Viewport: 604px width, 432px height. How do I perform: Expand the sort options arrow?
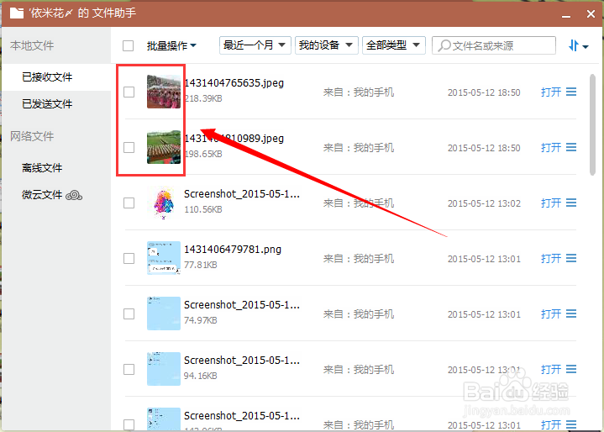click(586, 47)
